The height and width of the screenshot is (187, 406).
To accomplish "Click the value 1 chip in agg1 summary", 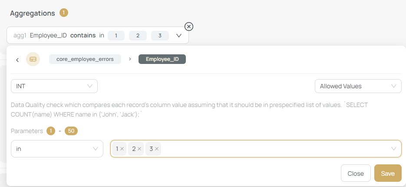I will 116,36.
